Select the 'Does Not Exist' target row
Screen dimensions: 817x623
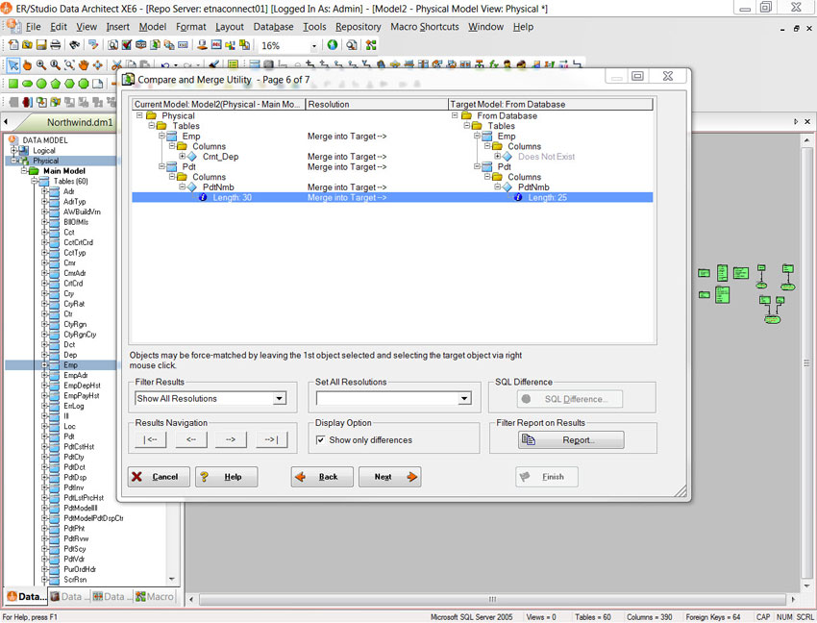pyautogui.click(x=546, y=157)
